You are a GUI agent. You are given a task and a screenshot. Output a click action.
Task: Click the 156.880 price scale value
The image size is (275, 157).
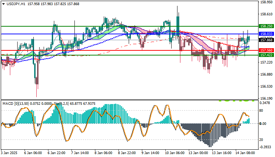[267, 74]
